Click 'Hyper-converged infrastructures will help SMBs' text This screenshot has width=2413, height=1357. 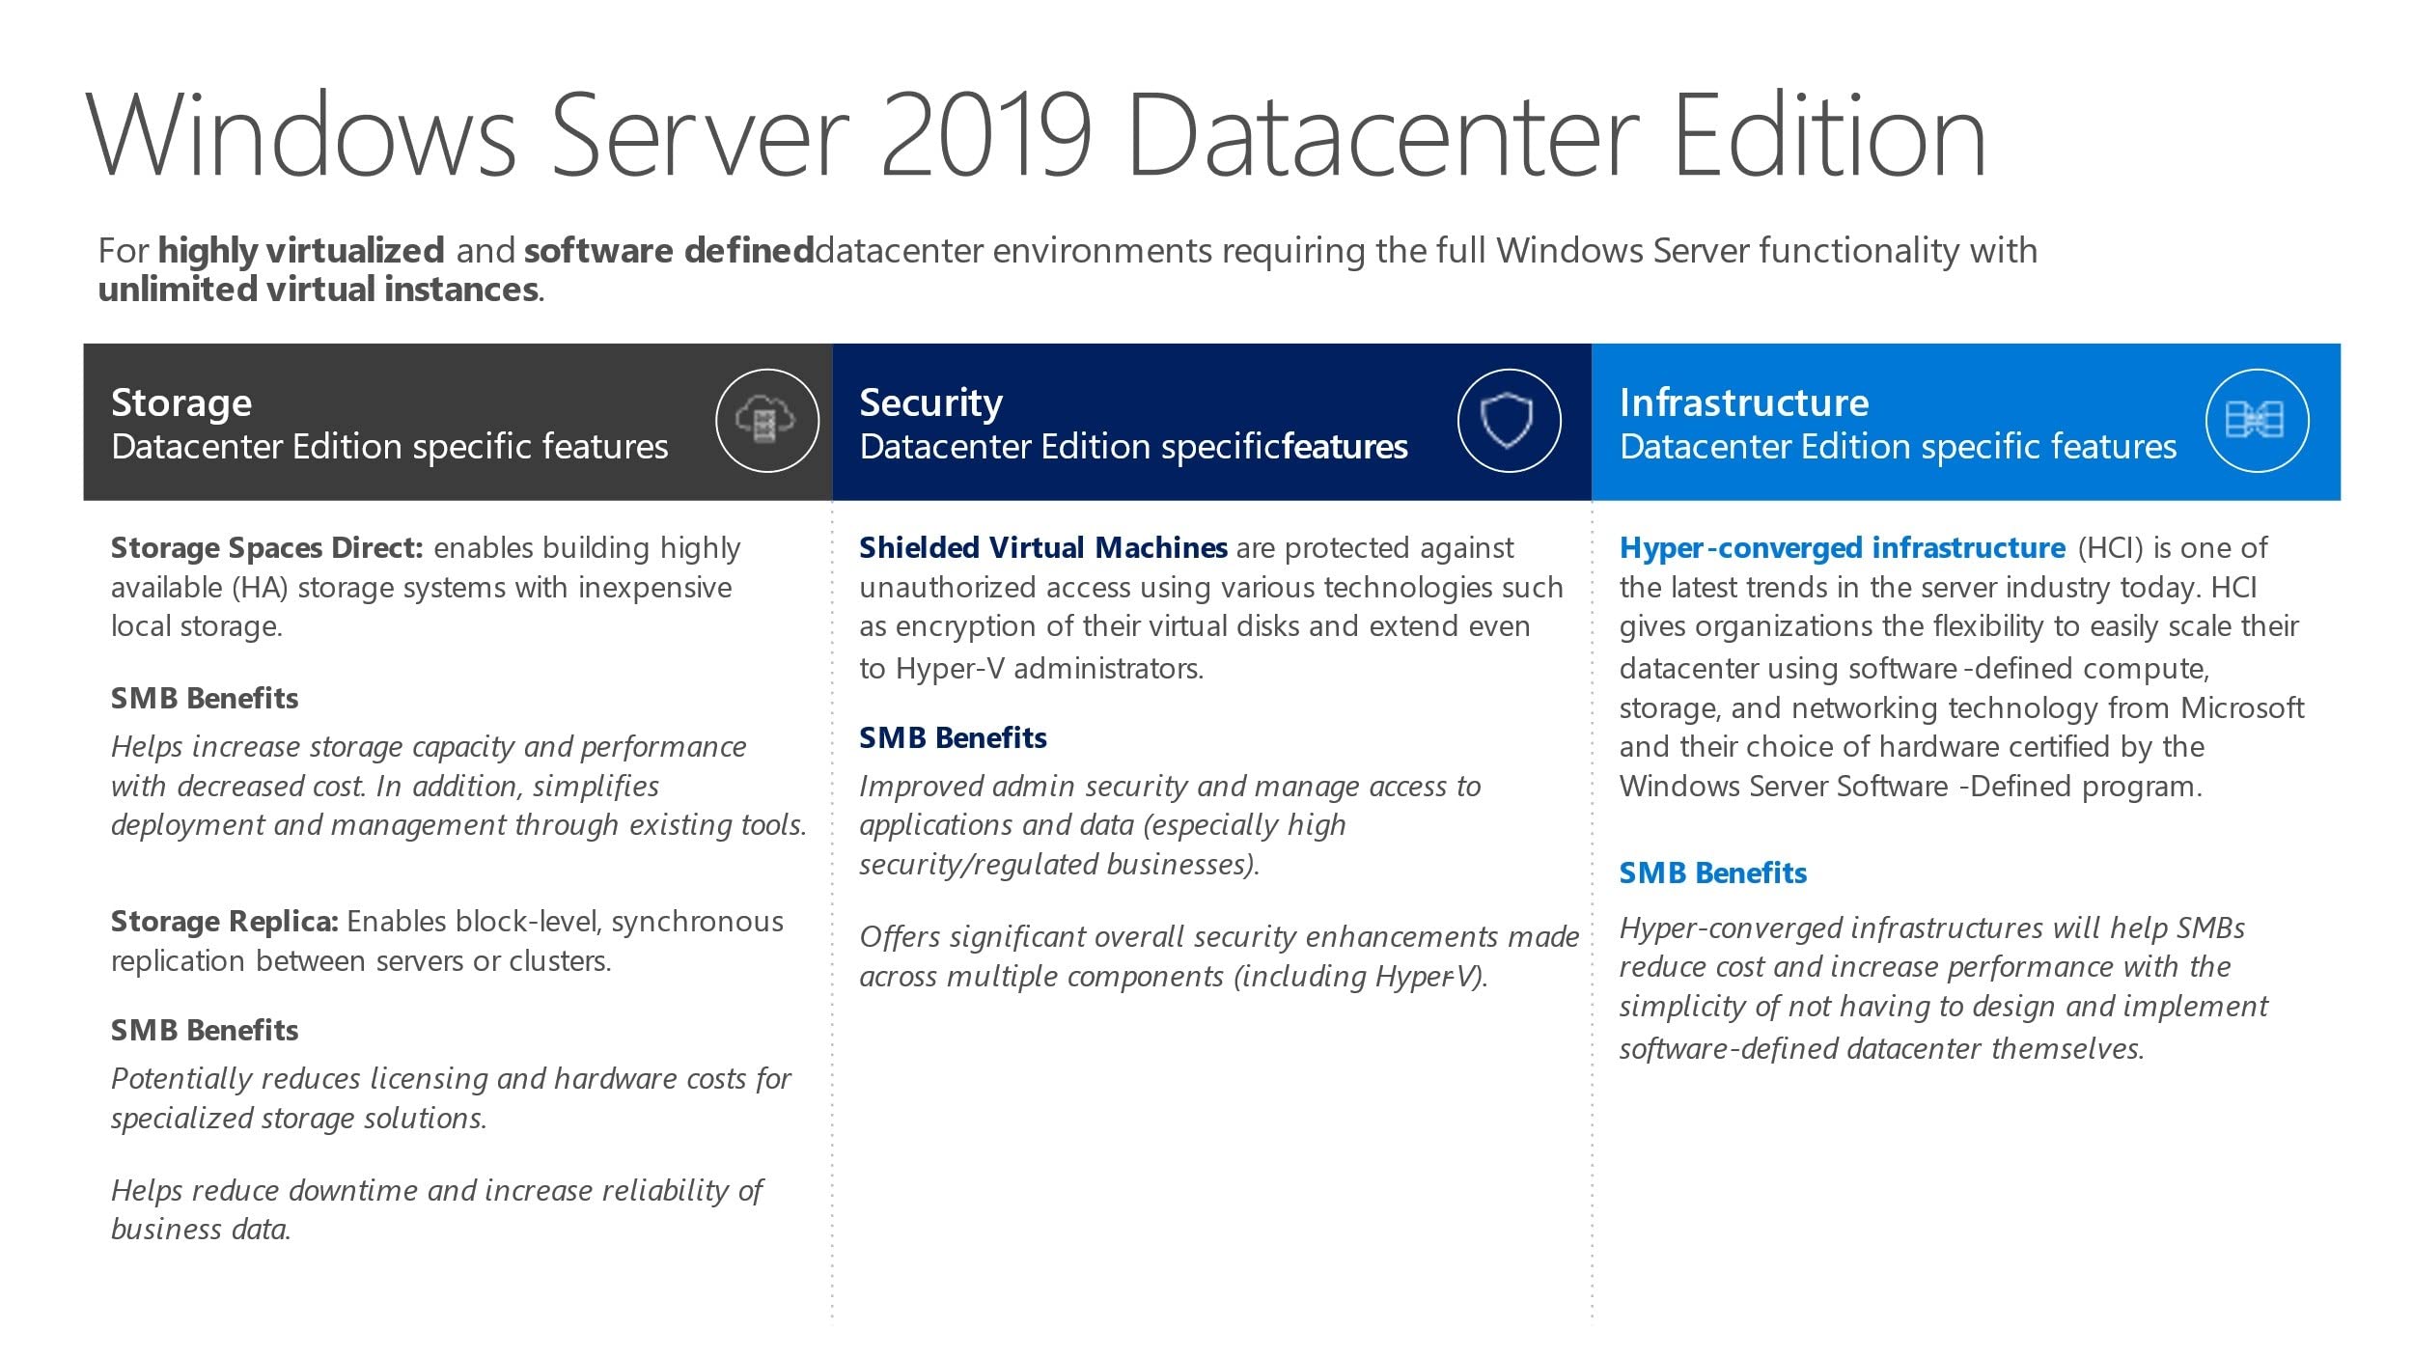(1932, 928)
